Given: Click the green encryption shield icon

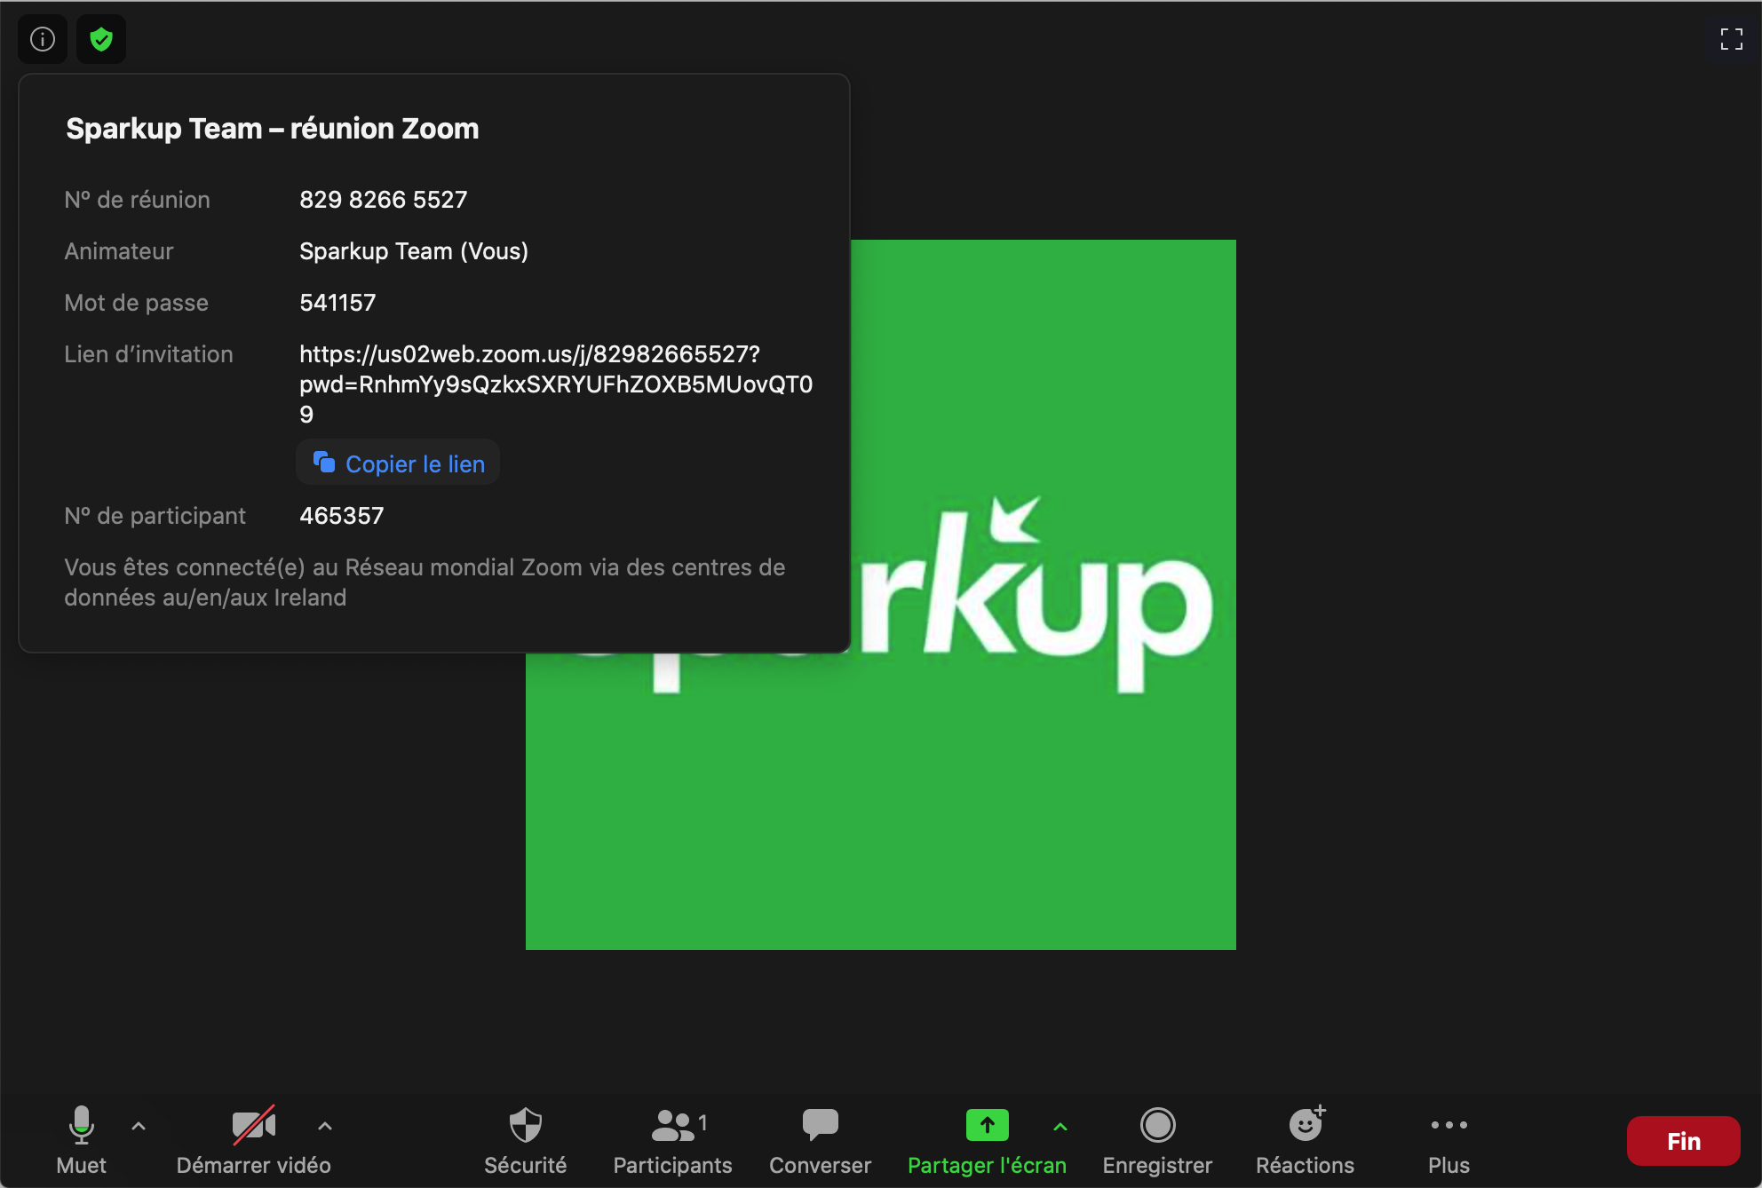Looking at the screenshot, I should tap(101, 39).
